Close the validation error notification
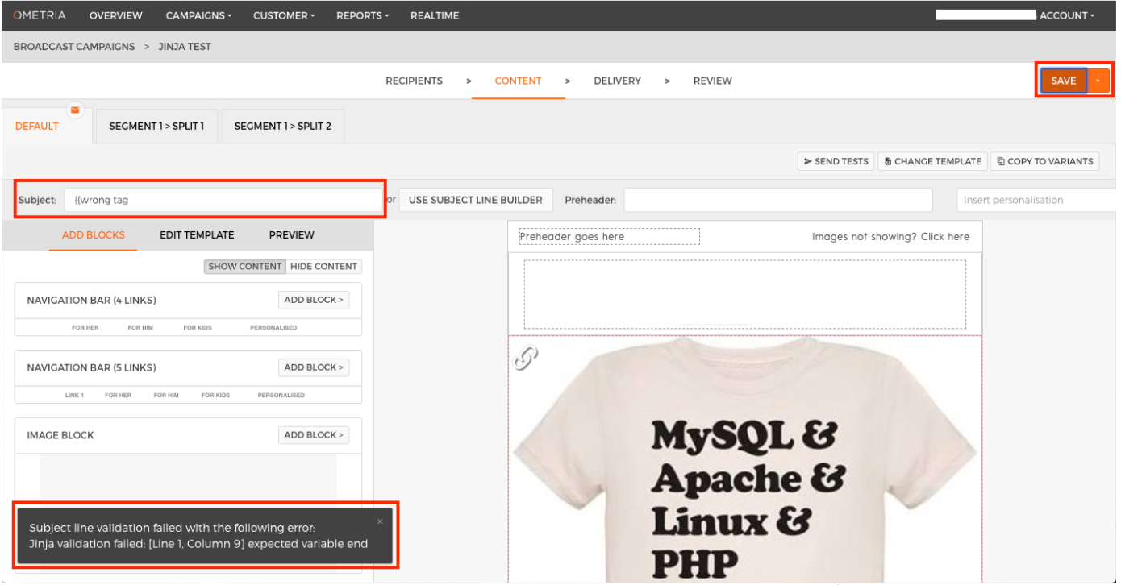Screen dimensions: 1121x585 (380, 521)
